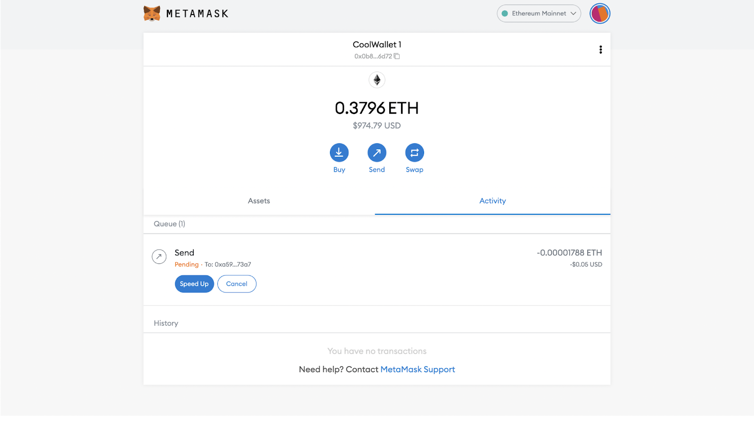Viewport: 754px width, 445px height.
Task: Click the METAMASK wordmark text
Action: (197, 14)
